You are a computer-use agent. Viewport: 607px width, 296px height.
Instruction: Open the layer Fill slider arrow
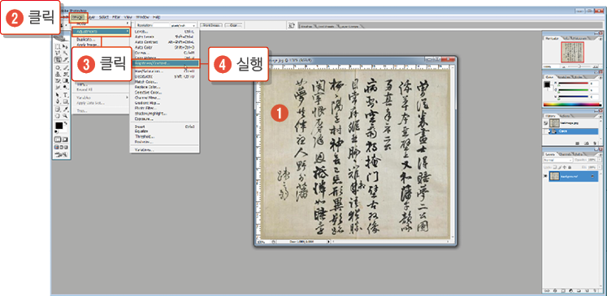coord(600,167)
